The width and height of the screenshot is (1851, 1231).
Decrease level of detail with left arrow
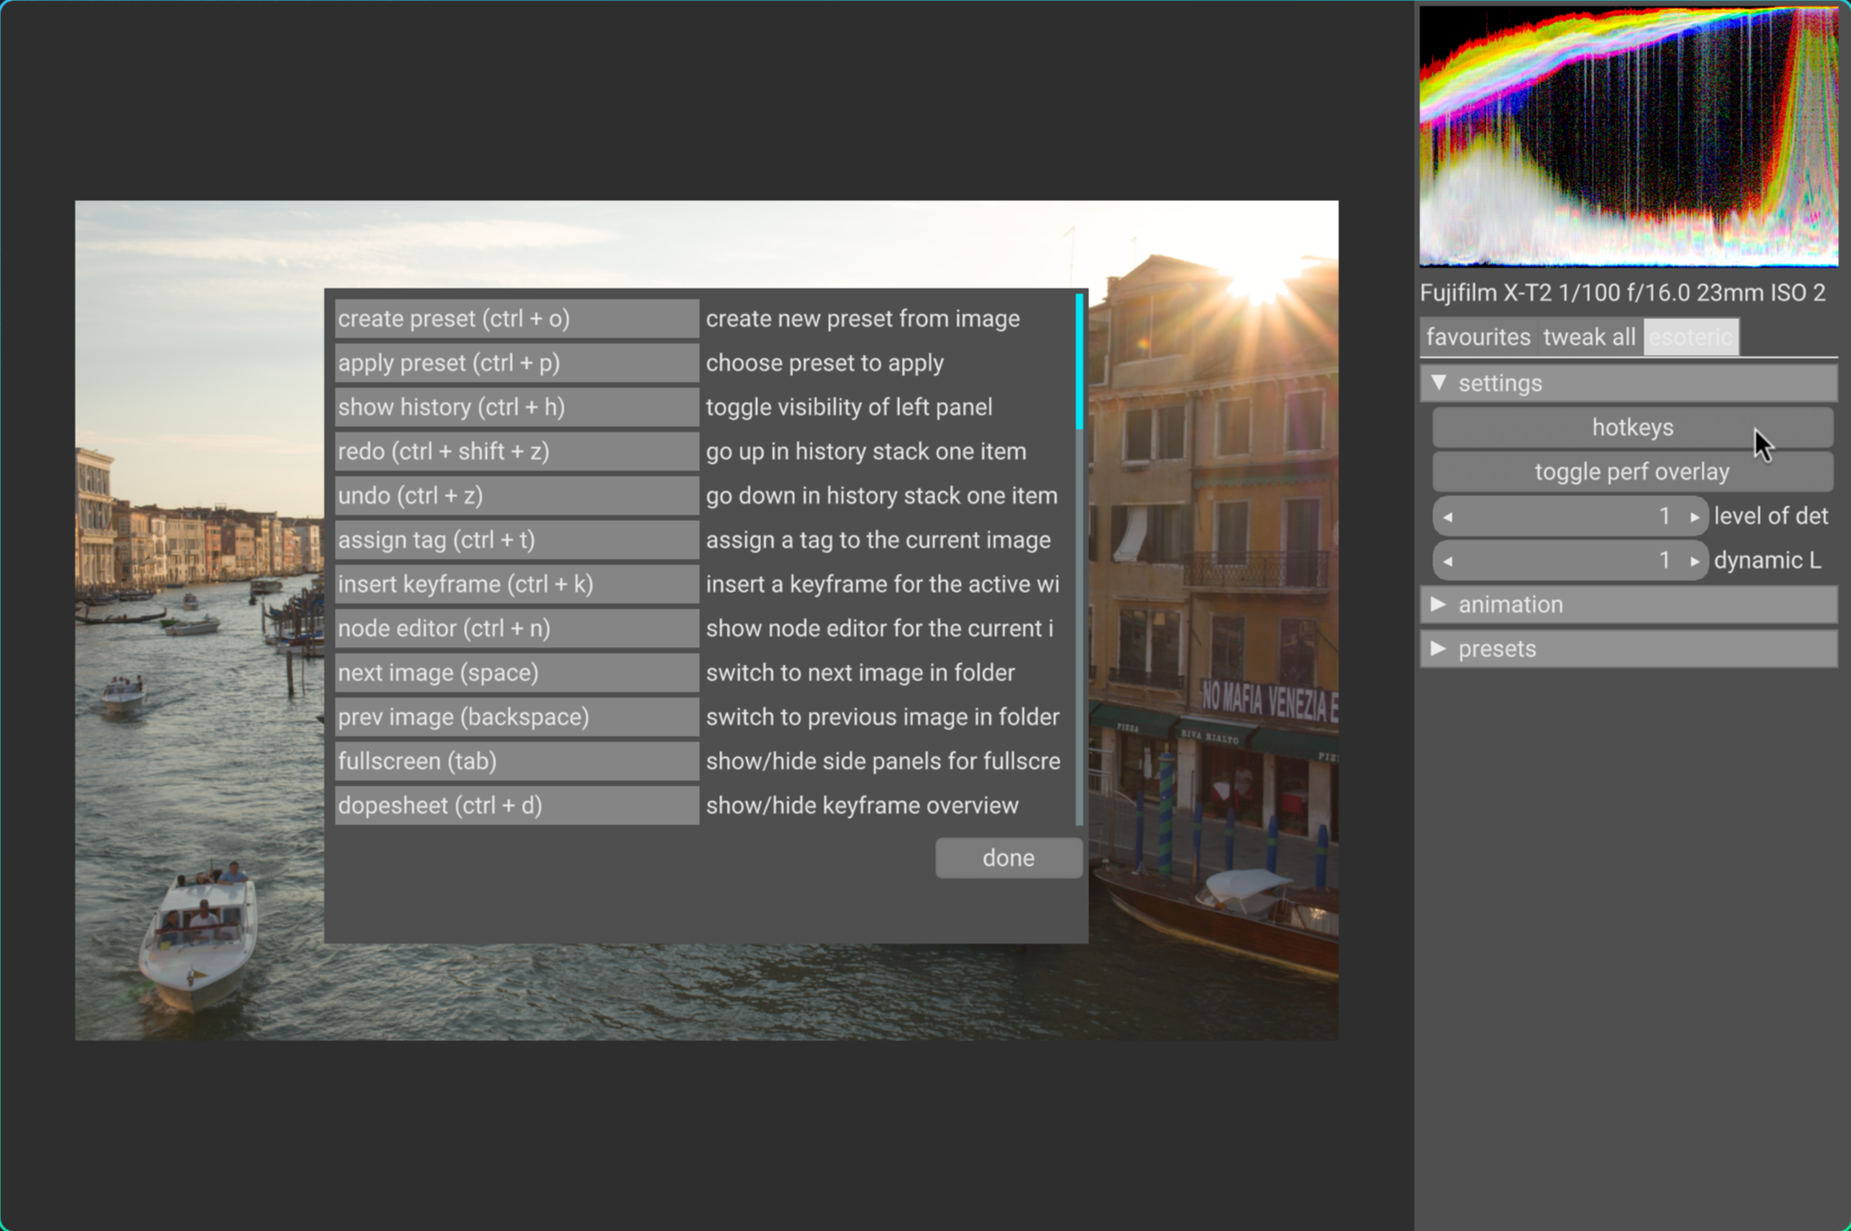click(x=1448, y=516)
